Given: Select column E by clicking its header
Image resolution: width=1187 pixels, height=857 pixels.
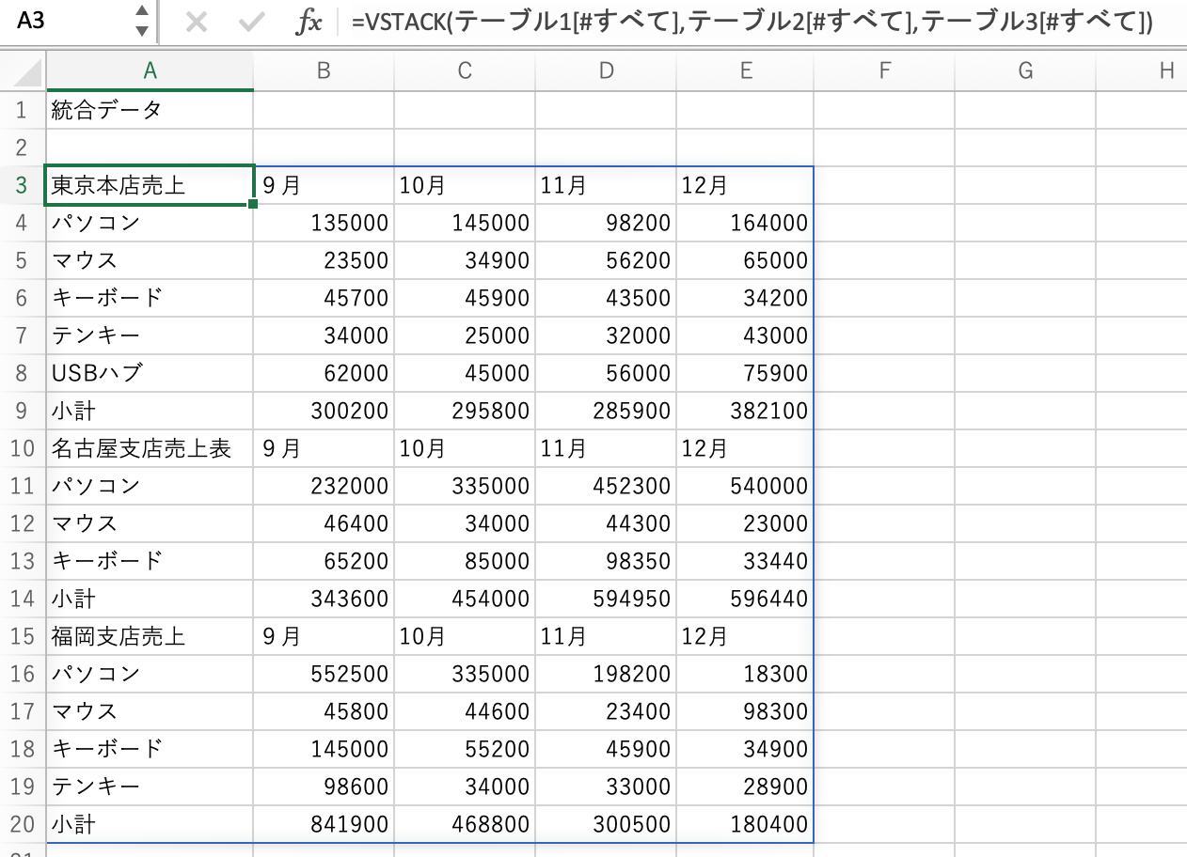Looking at the screenshot, I should click(x=746, y=70).
